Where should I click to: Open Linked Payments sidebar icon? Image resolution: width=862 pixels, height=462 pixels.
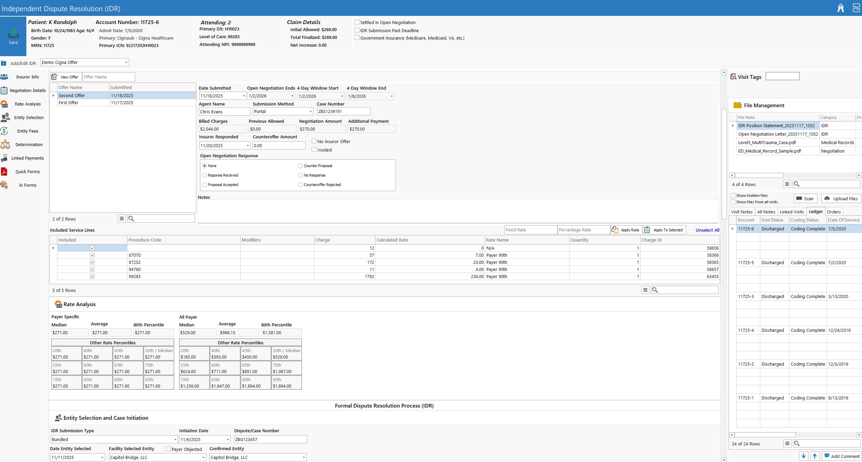(x=4, y=158)
